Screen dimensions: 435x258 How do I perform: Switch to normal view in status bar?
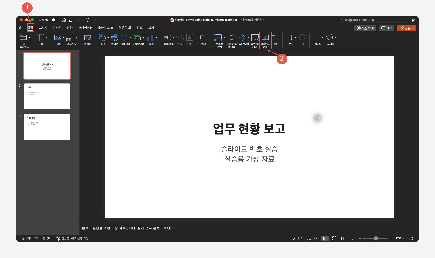(325, 238)
